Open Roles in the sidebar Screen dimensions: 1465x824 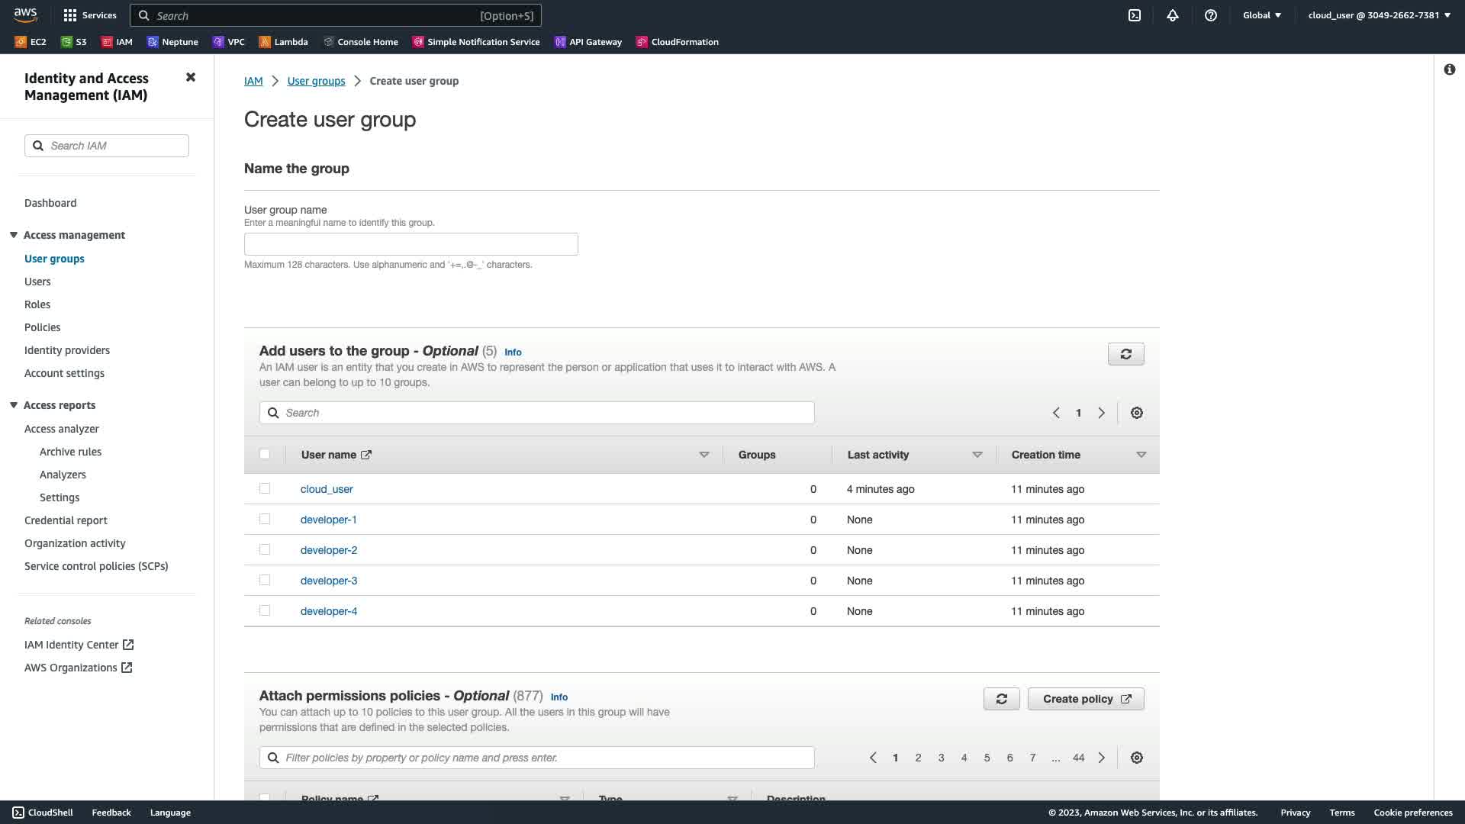click(x=37, y=304)
